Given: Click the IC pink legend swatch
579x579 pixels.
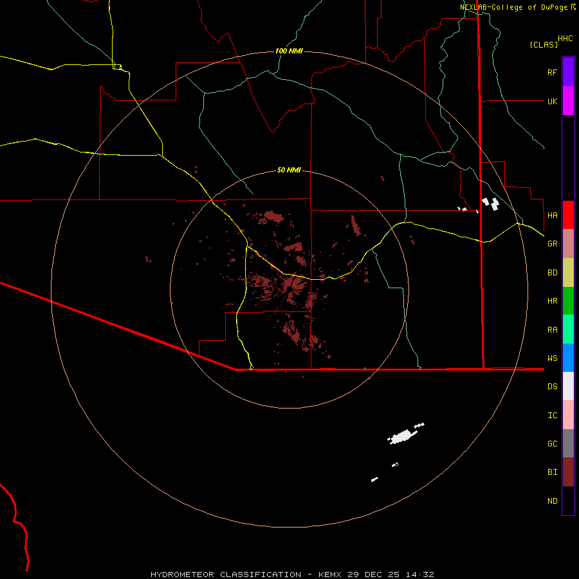Looking at the screenshot, I should 568,415.
